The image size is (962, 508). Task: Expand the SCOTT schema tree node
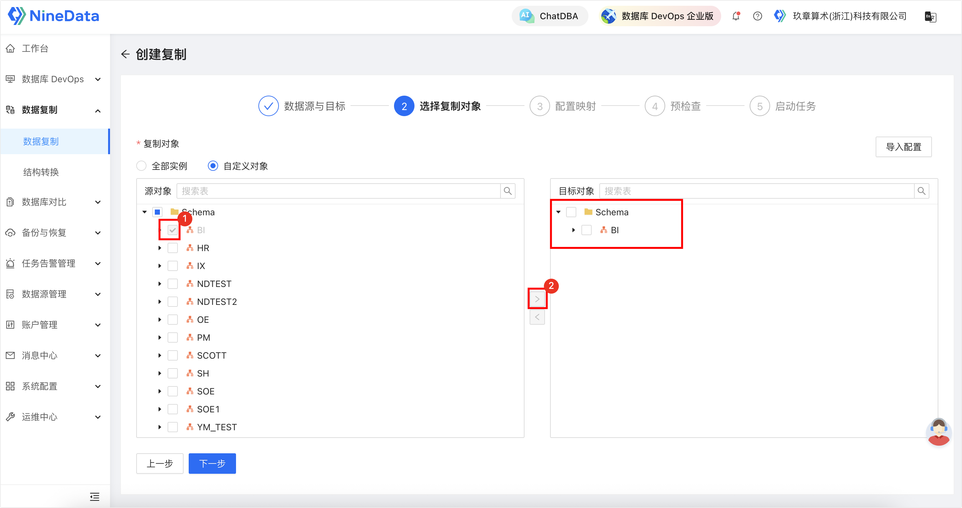160,355
